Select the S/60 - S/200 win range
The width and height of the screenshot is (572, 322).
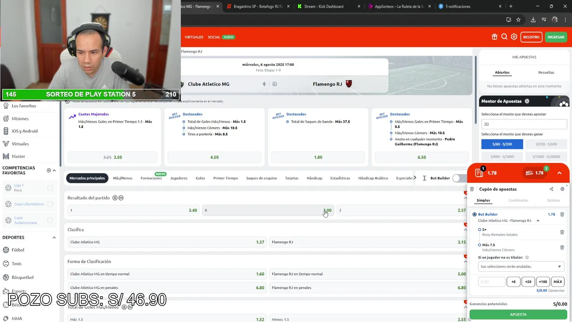pyautogui.click(x=502, y=144)
